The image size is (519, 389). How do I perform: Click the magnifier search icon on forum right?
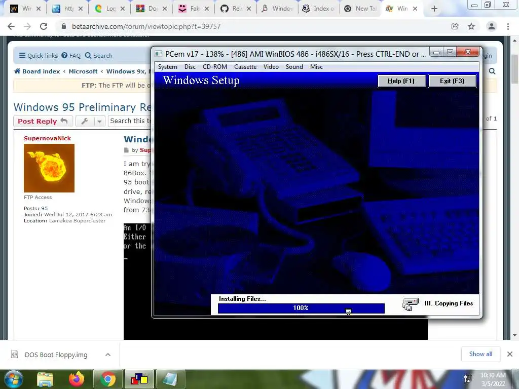point(492,71)
